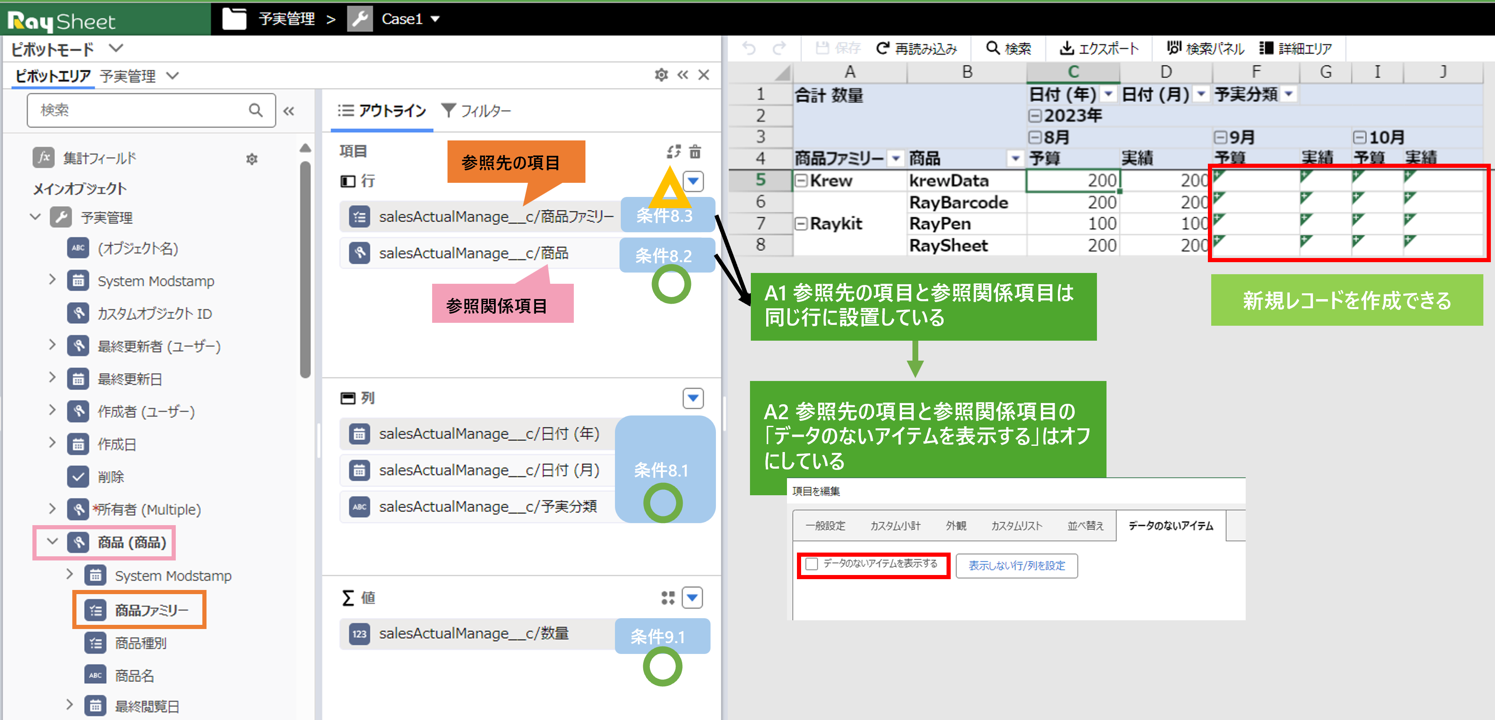Click the field list scrollbar

click(x=305, y=270)
